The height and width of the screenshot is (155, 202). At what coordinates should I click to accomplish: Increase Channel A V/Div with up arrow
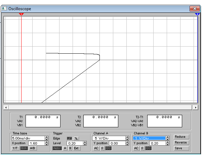(x=127, y=137)
